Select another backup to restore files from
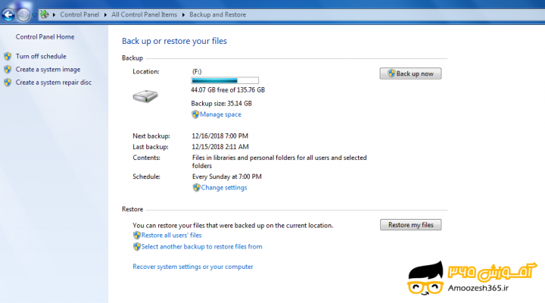 click(x=201, y=247)
